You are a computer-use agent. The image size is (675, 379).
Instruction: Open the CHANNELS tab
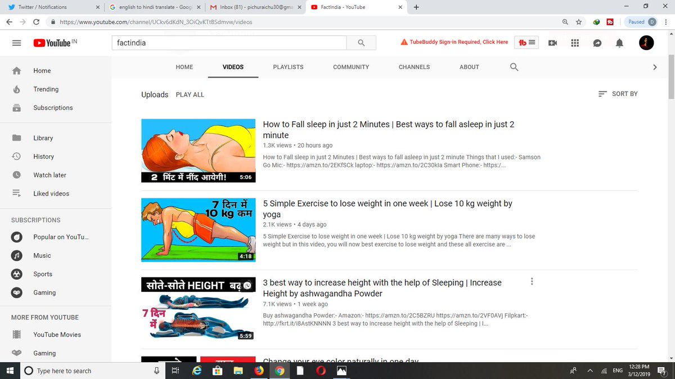(414, 67)
